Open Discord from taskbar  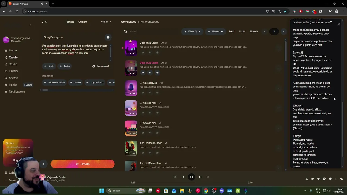[222, 191]
